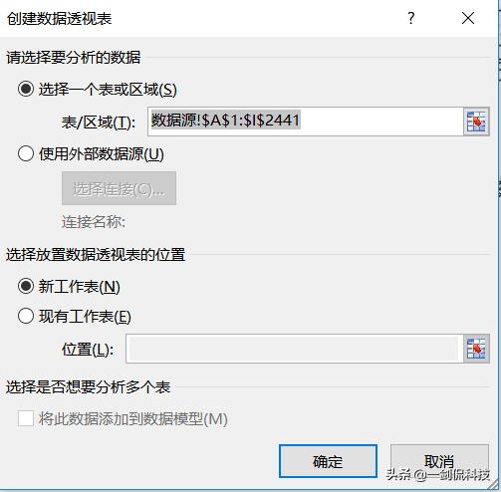
Task: Tick the 将此数据添加到数据模型 checkbox
Action: click(x=26, y=418)
